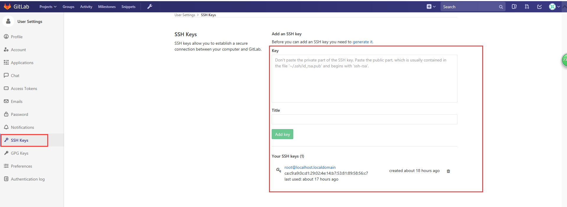Click into the Title input field
The height and width of the screenshot is (207, 567).
point(364,119)
